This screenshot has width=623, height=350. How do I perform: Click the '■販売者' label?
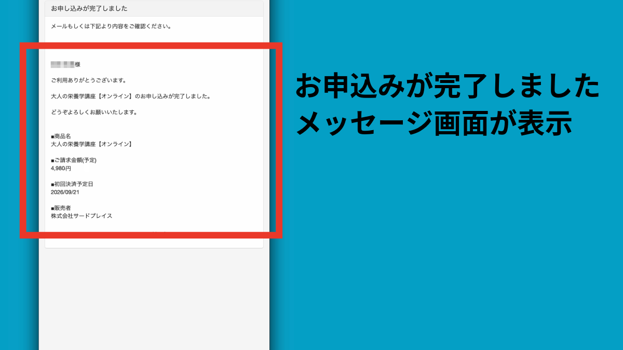61,208
